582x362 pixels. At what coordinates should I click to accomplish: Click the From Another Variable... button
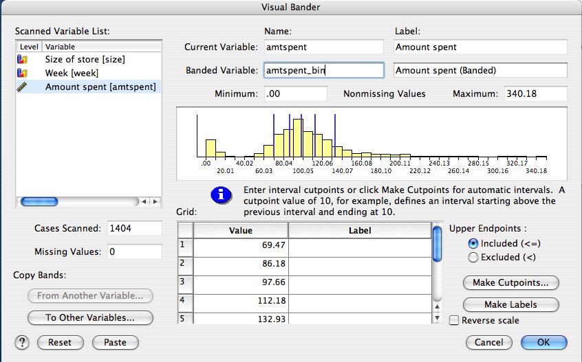90,295
